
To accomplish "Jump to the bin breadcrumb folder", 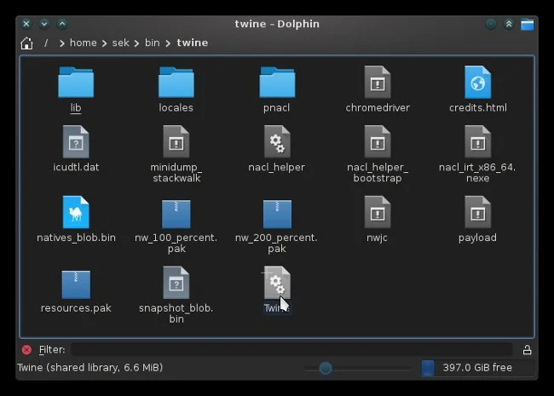I will pyautogui.click(x=152, y=43).
